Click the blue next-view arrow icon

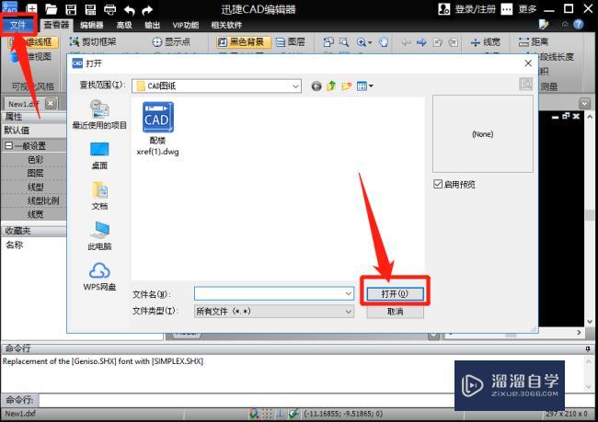(x=421, y=42)
